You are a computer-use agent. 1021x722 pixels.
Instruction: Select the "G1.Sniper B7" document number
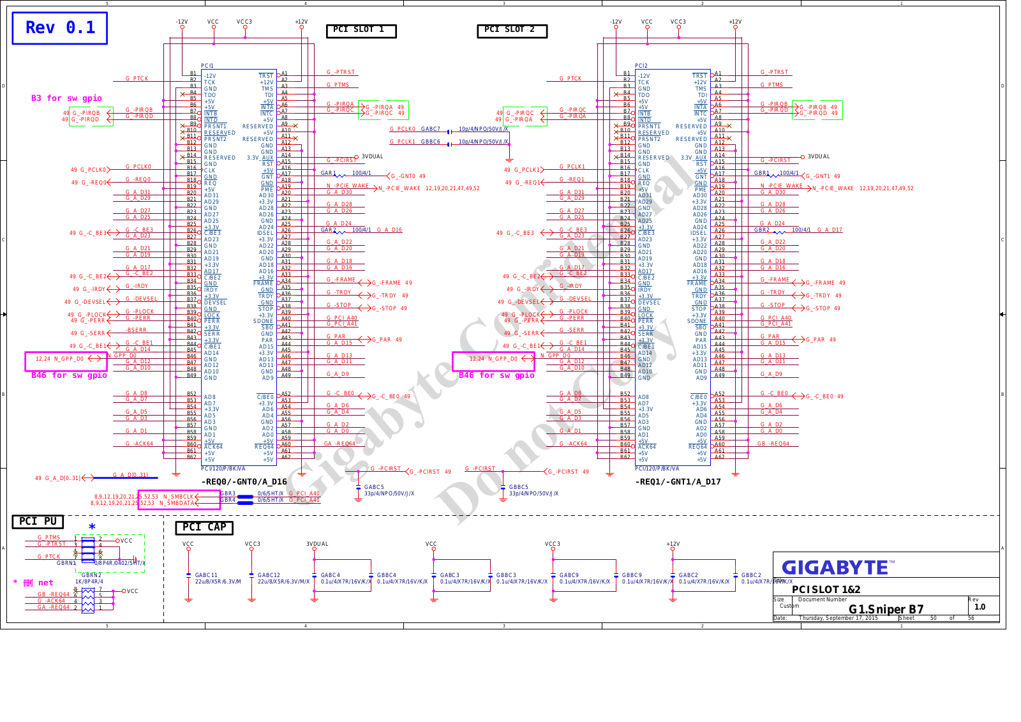[886, 609]
